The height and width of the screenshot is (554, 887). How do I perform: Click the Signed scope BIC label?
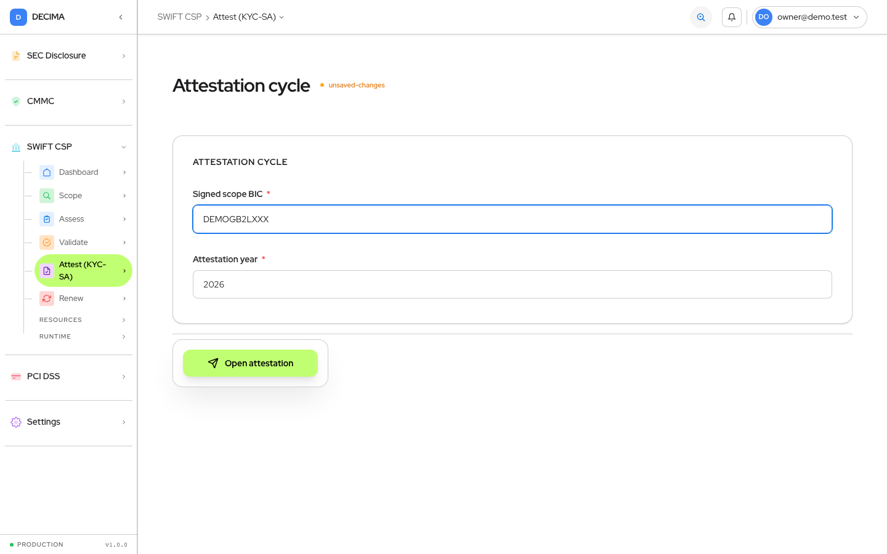(x=227, y=194)
